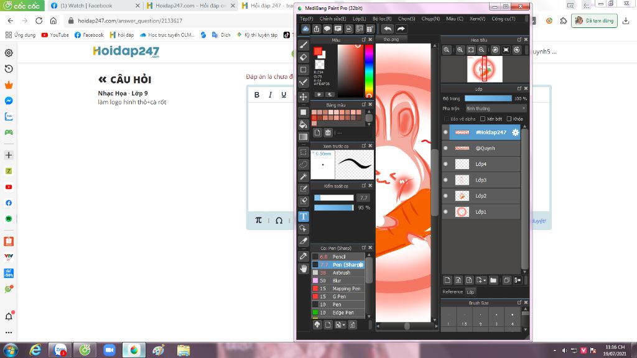Hide the Lớp2 layer

tap(445, 196)
